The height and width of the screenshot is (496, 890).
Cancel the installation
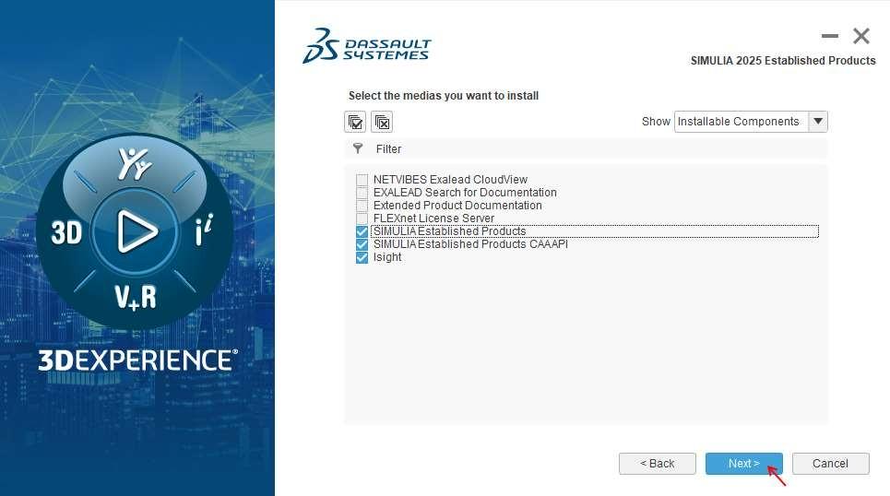[x=830, y=464]
